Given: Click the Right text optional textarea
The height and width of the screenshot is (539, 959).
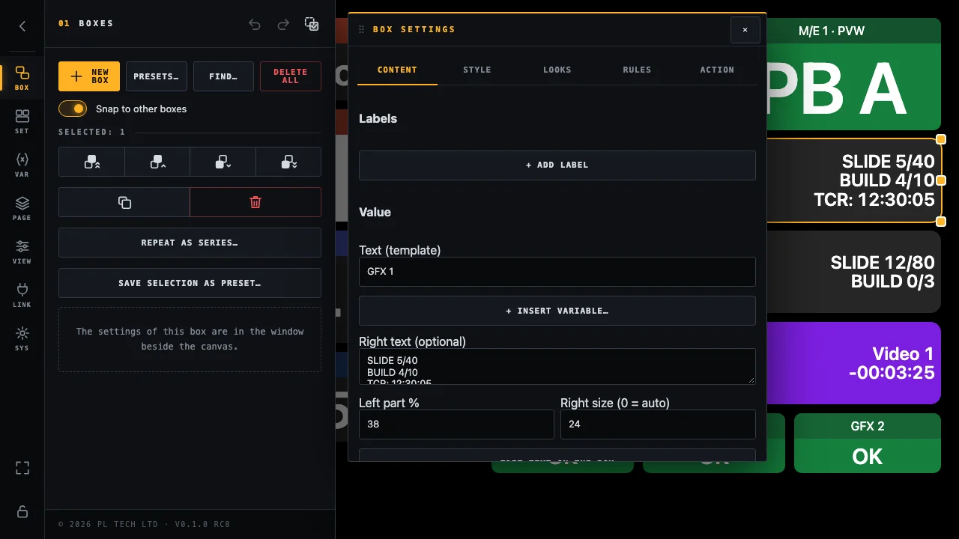Looking at the screenshot, I should pos(557,366).
